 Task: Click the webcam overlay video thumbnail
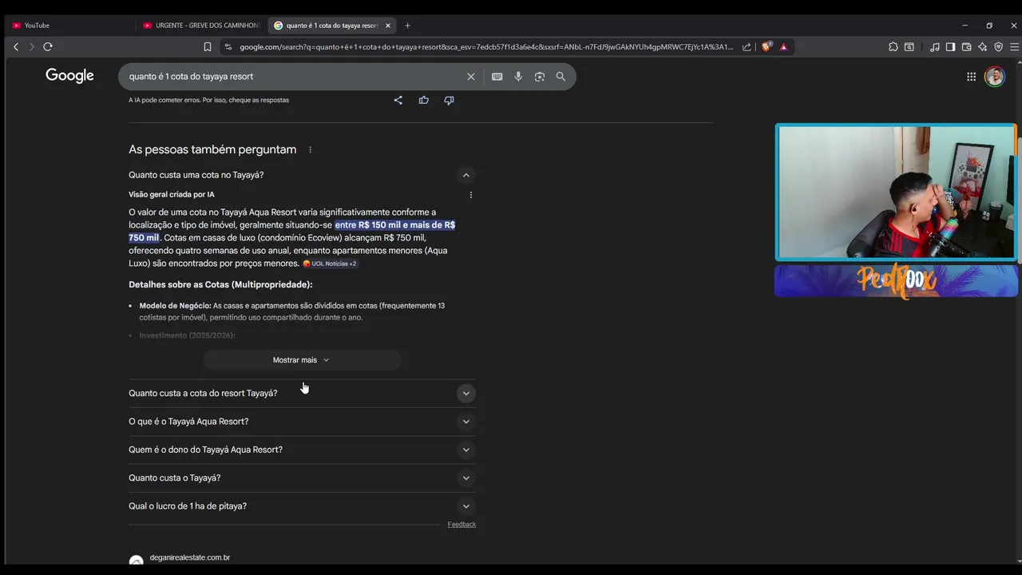click(x=896, y=192)
